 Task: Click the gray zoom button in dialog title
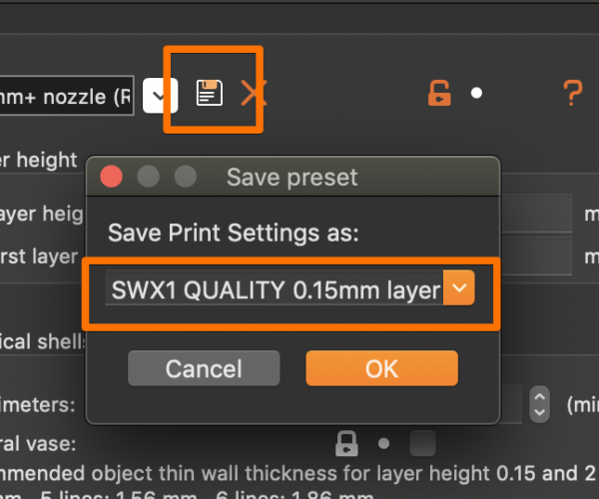(186, 177)
